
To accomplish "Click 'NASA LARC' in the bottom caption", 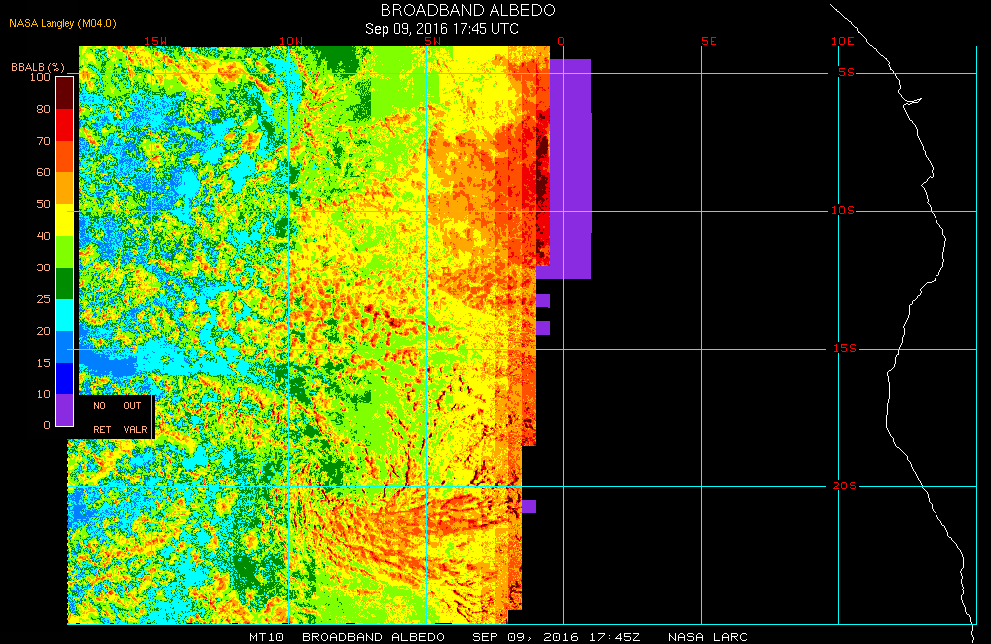I will [708, 637].
